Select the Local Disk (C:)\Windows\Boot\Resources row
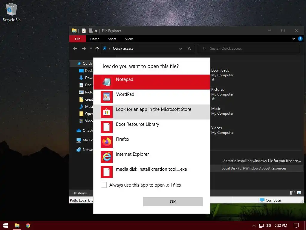This screenshot has width=306, height=230. coord(257,168)
